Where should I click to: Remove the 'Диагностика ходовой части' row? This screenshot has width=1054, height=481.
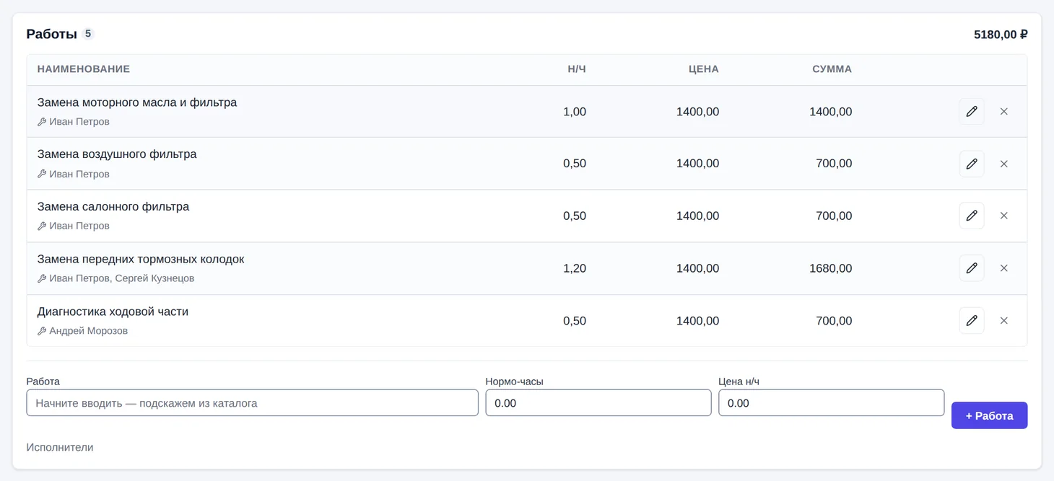(x=1003, y=321)
